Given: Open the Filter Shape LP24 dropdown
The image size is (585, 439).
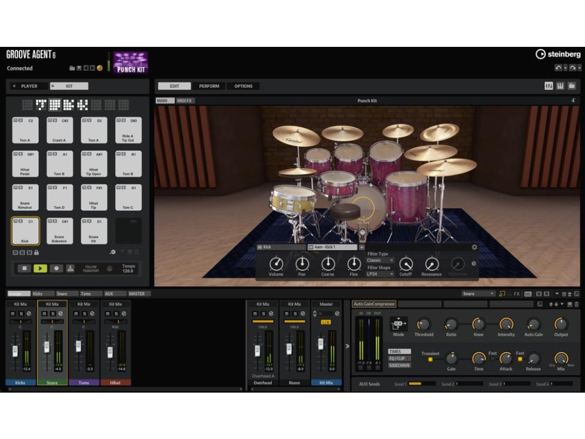Looking at the screenshot, I should click(x=380, y=274).
